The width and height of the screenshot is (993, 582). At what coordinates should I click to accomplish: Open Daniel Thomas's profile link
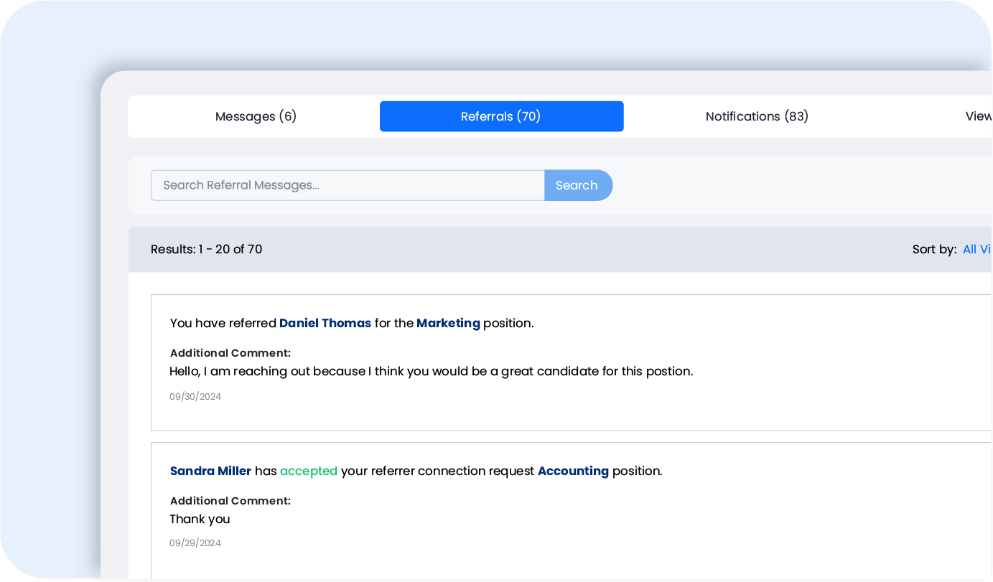tap(325, 323)
